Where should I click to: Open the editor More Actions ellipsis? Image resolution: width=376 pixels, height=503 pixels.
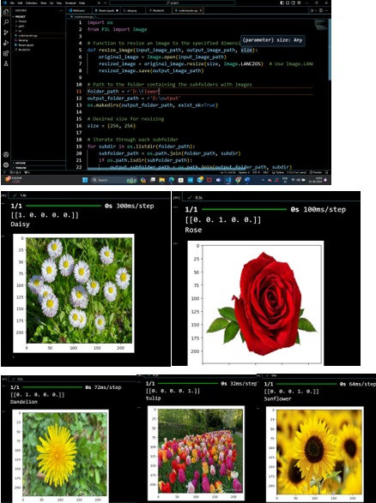(327, 10)
